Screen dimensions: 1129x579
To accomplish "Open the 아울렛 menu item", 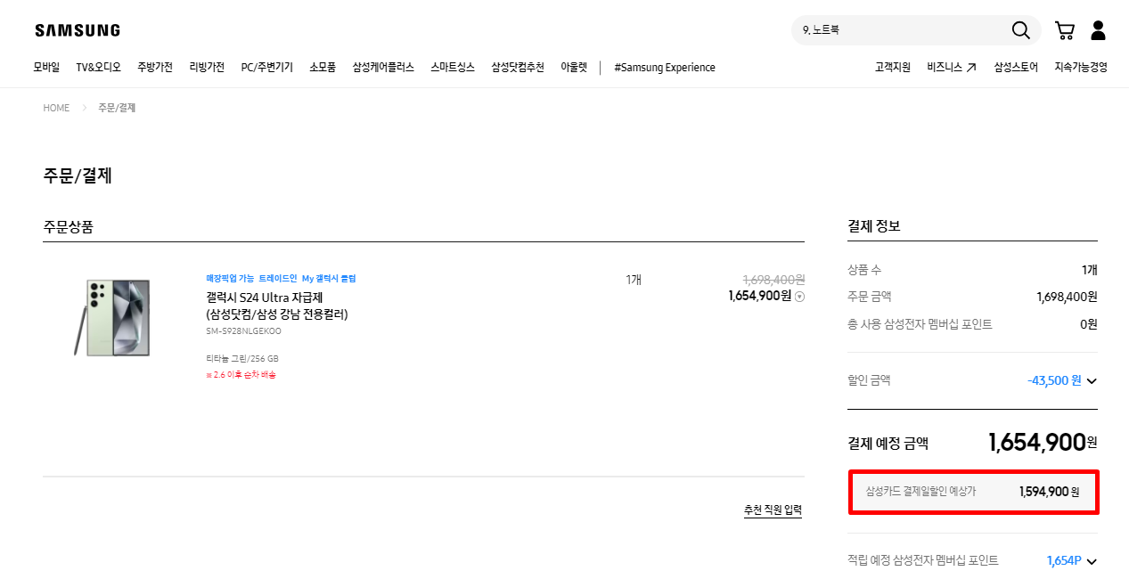I will 574,67.
